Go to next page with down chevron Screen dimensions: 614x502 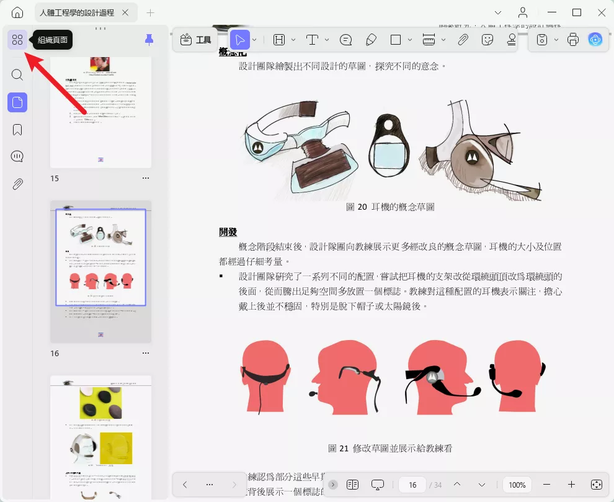tap(482, 485)
